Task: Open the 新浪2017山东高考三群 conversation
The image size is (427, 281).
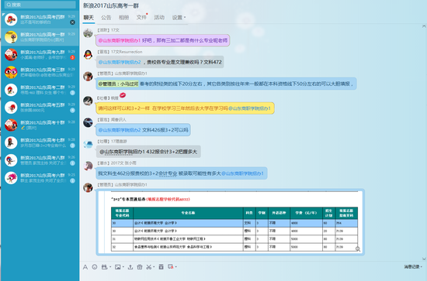Action: (40, 73)
